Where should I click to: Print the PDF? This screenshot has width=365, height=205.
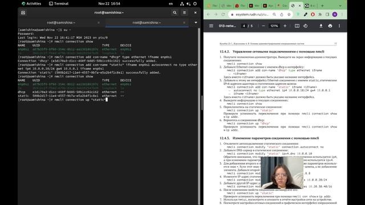pos(330,26)
